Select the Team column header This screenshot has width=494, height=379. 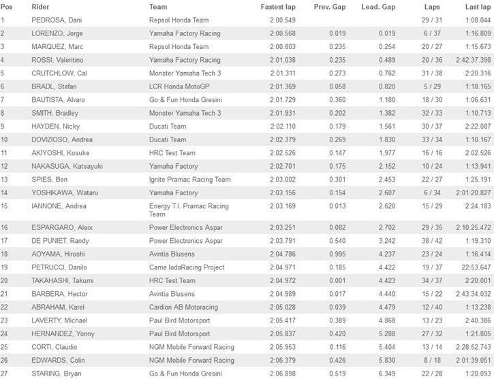pos(158,7)
